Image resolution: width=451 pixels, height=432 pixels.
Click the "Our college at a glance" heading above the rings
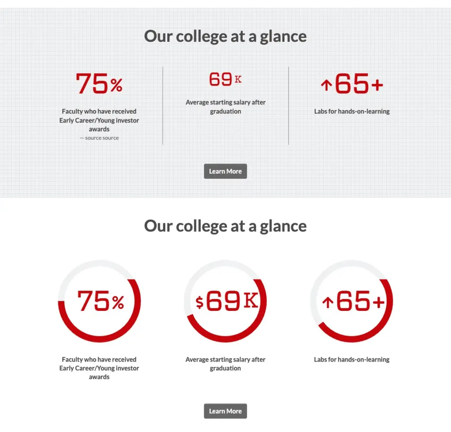click(225, 226)
